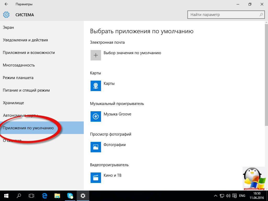Go back using the arrow in title bar
268x201 pixels.
6,4
